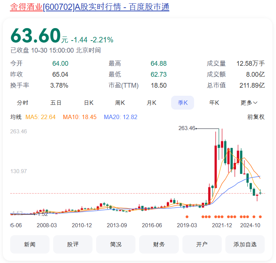Select the 周K chart tab
Viewport: 276px width, 263px height.
[x=120, y=103]
